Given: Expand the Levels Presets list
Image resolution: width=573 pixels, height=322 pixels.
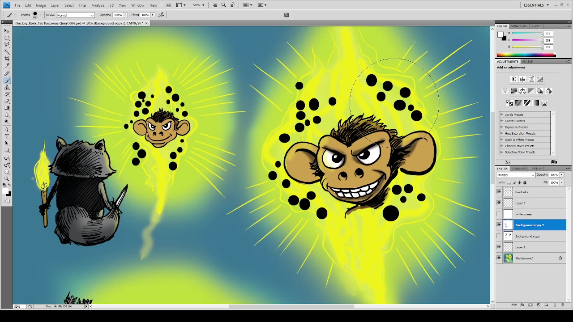Looking at the screenshot, I should (502, 114).
